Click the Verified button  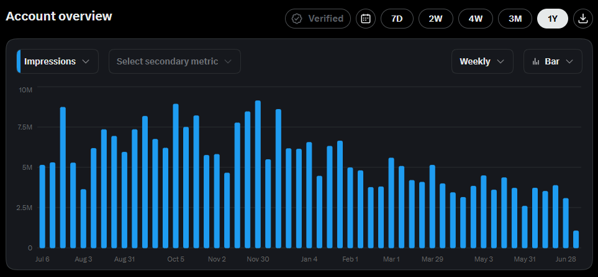(318, 19)
